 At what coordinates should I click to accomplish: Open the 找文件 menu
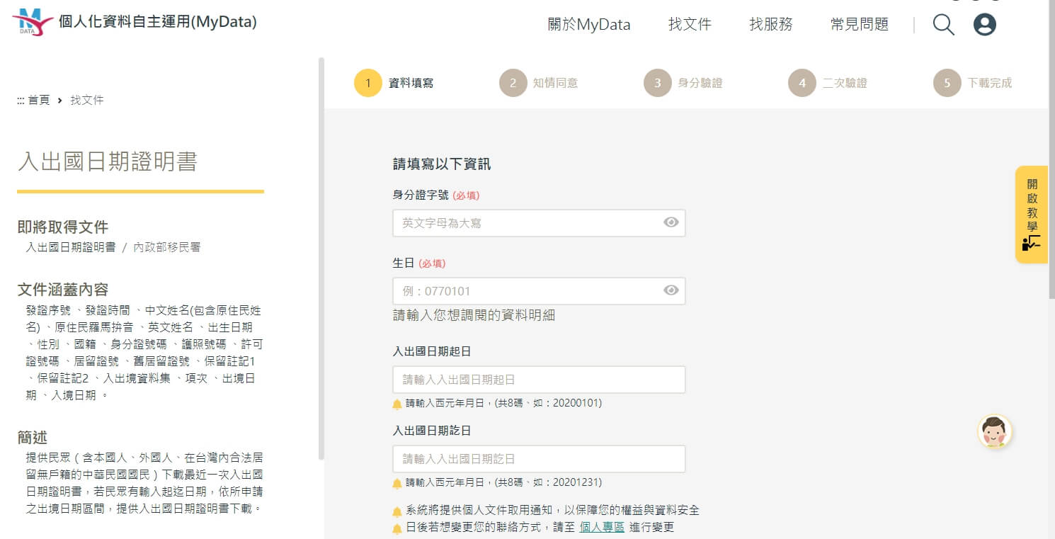pyautogui.click(x=690, y=25)
